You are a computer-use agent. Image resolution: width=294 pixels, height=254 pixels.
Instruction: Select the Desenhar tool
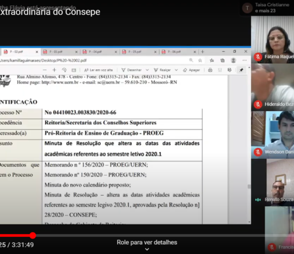pos(132,70)
